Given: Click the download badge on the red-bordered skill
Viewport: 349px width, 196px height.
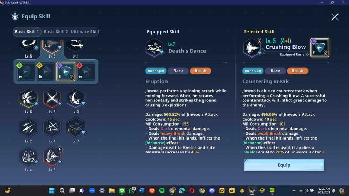Looking at the screenshot, I should coord(60,150).
